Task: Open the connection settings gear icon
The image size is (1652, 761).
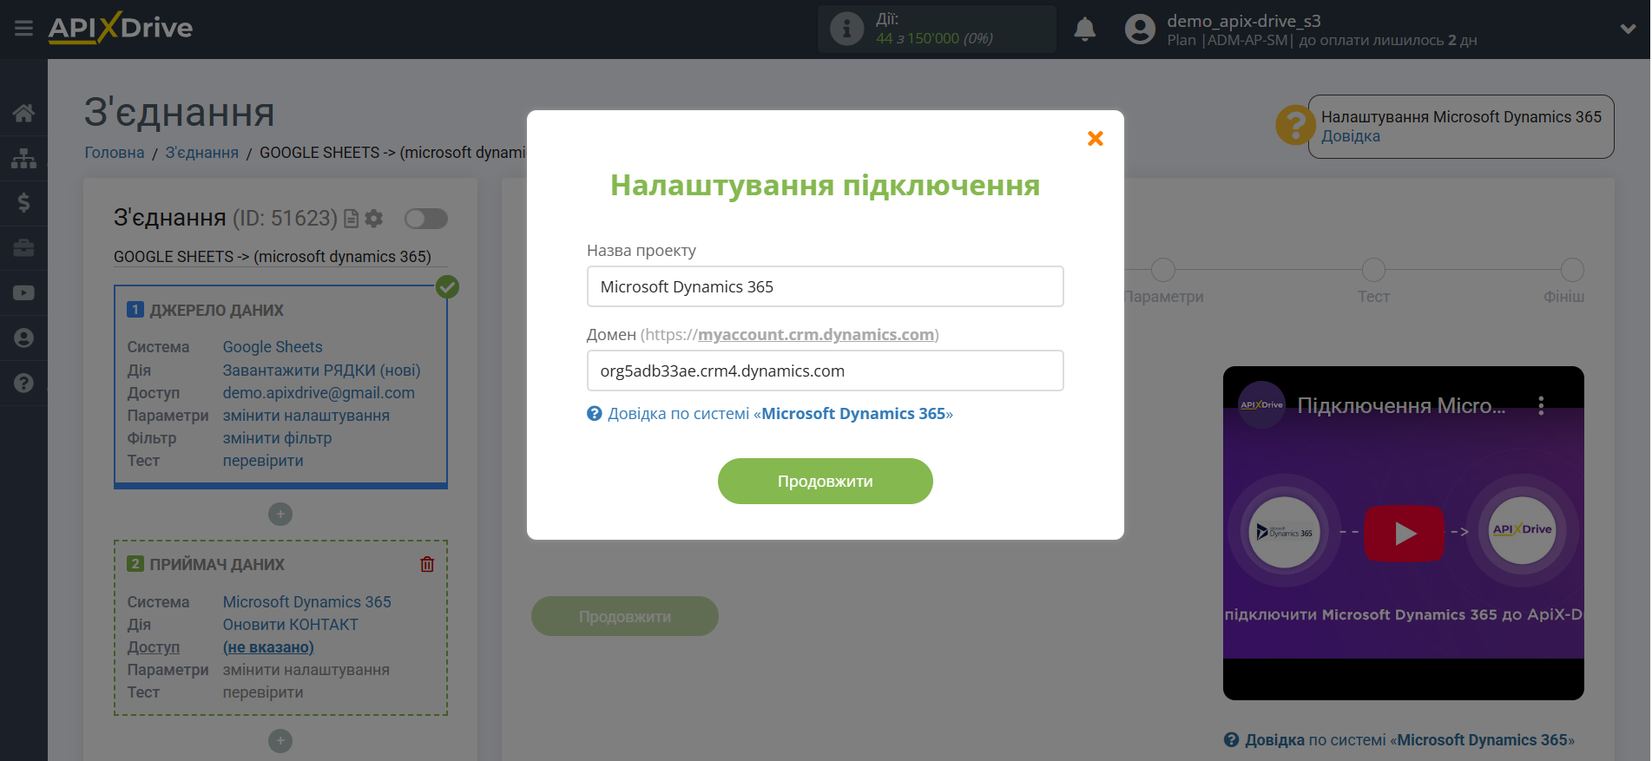Action: pyautogui.click(x=374, y=219)
